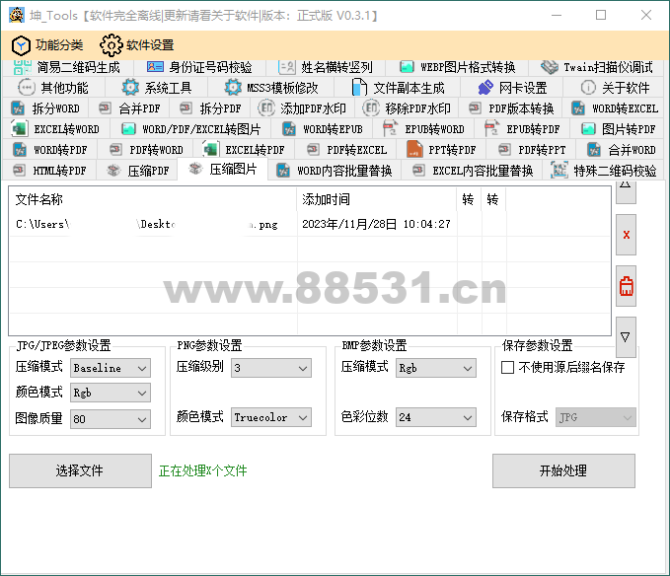Click the 开始处理 button
This screenshot has height=576, width=670.
point(563,471)
